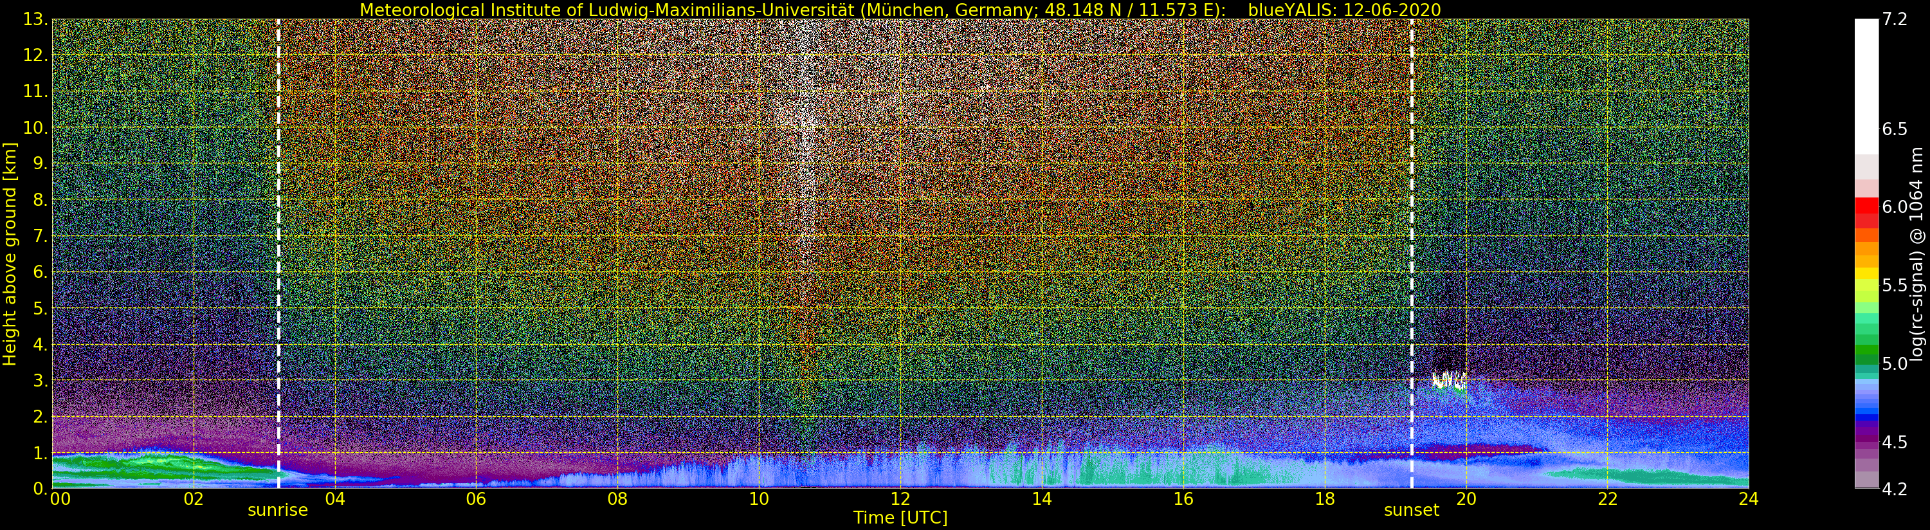Screen dimensions: 1930x530
Task: Click the colorbar value '4.2'
Action: 1895,489
